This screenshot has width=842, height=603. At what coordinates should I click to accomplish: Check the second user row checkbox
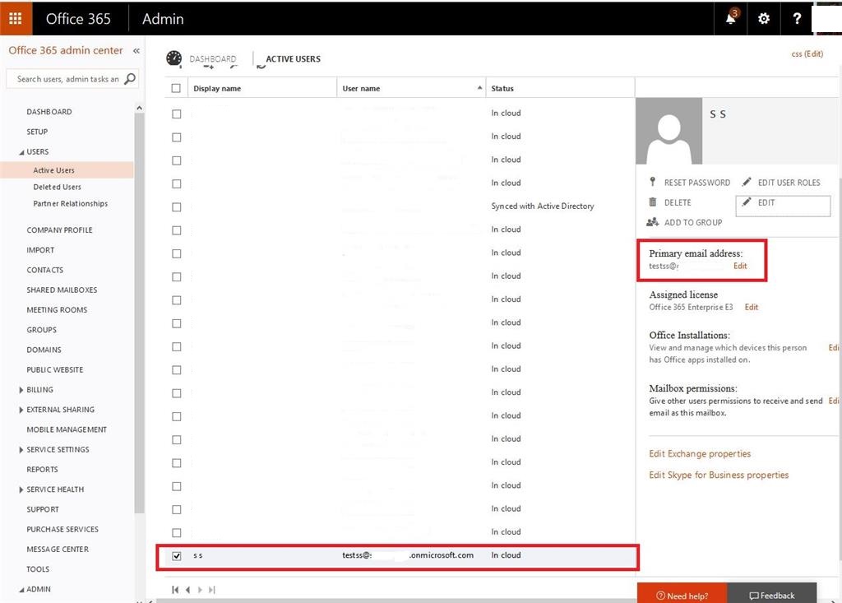pyautogui.click(x=177, y=137)
